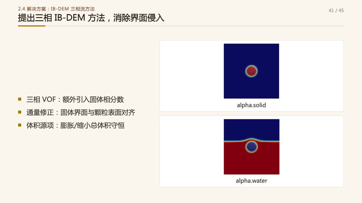Click the page number 41 / 45
The width and height of the screenshot is (362, 203).
click(336, 10)
